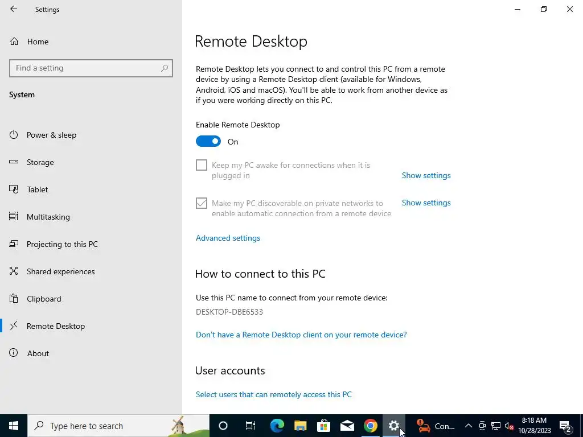Click Show settings next to Keep my PC awake

point(426,175)
